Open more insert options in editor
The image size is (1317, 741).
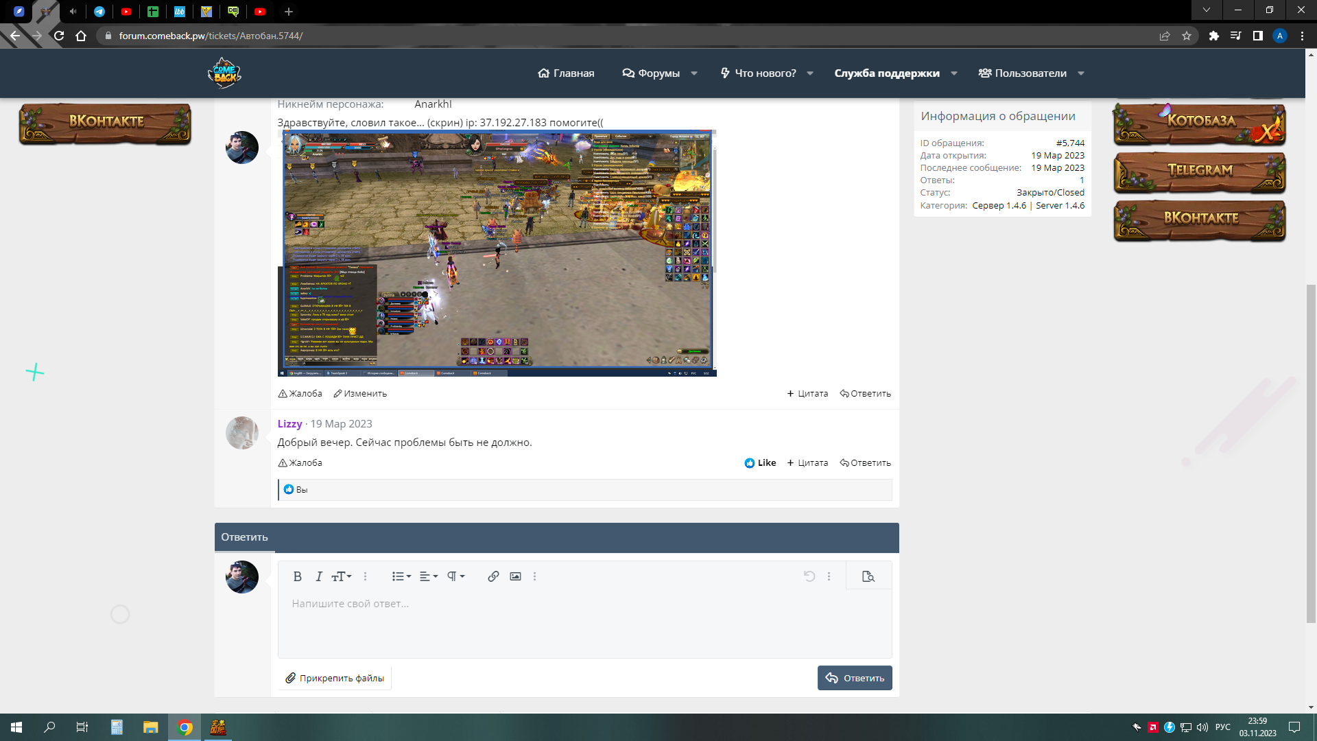coord(534,576)
